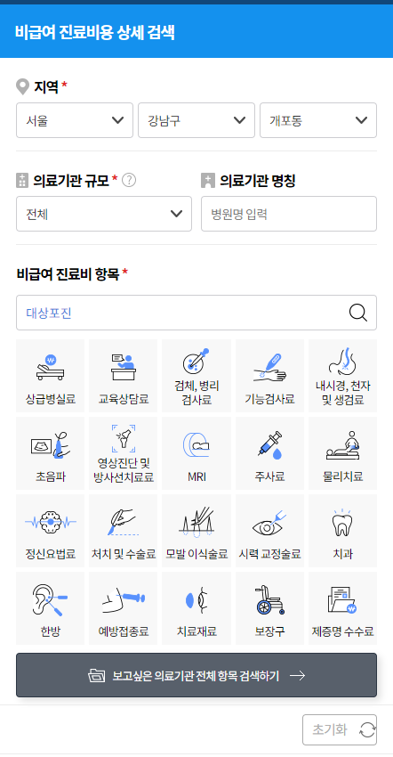The width and height of the screenshot is (393, 757).
Task: Open the 내시경, 천자 및 생검료 category
Action: tap(343, 376)
